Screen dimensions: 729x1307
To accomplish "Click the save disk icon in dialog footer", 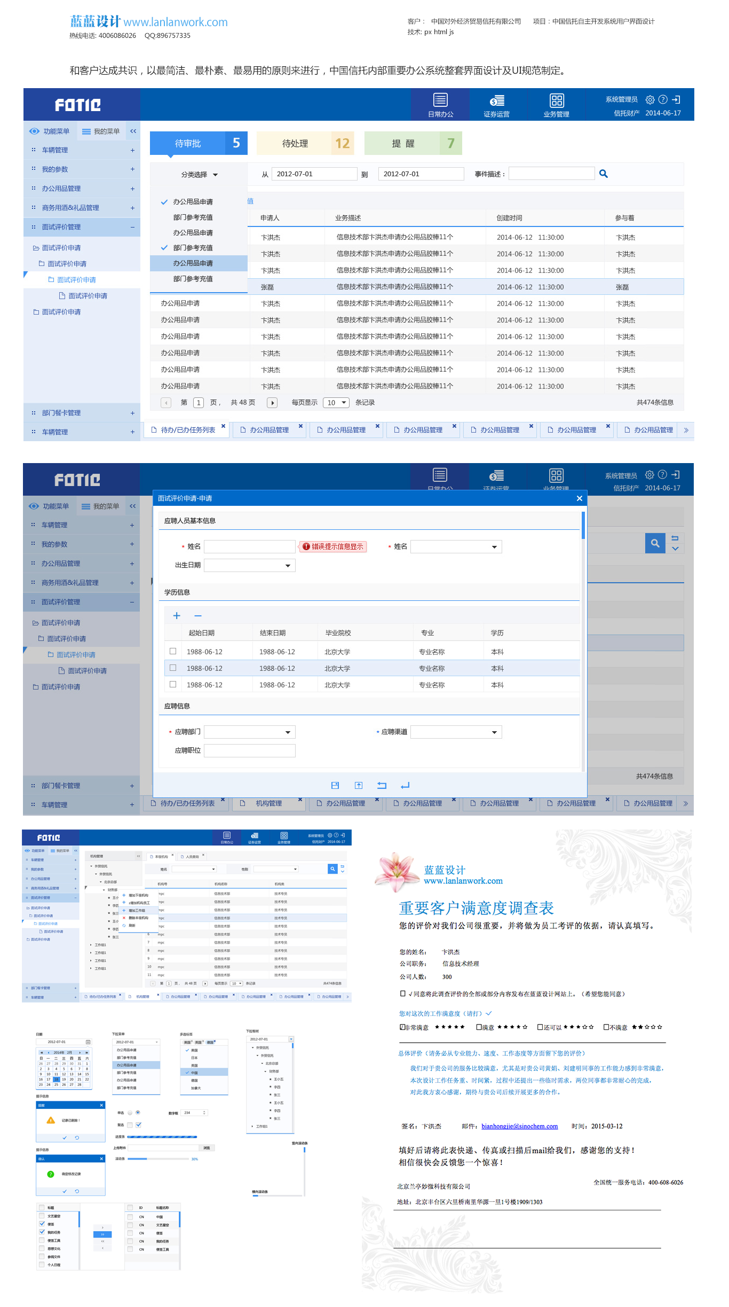I will [335, 785].
